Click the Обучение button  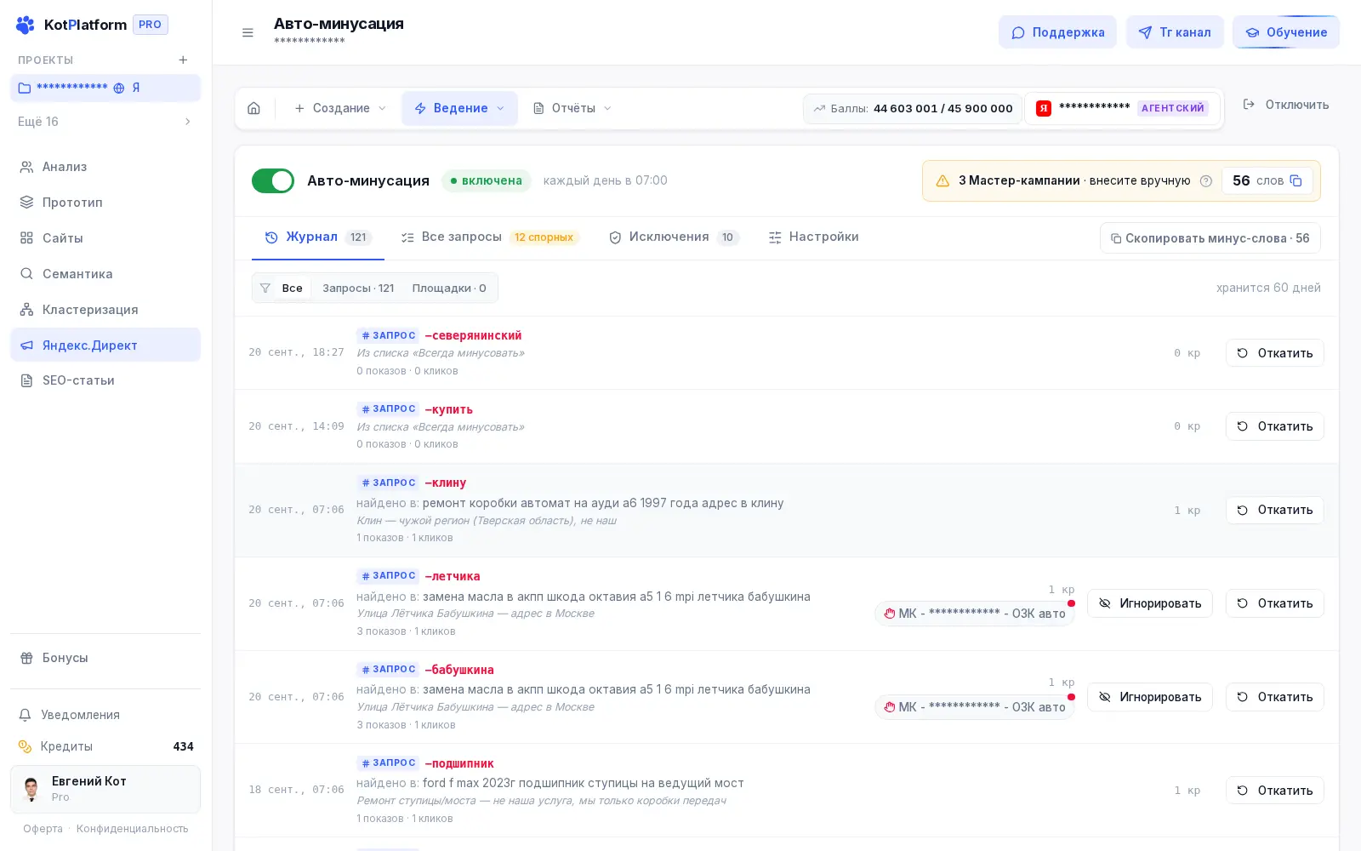(x=1286, y=32)
